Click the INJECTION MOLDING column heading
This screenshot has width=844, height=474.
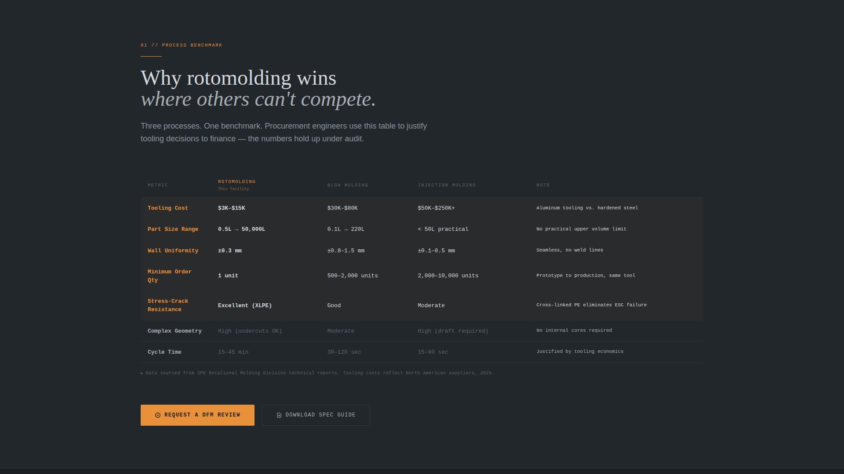(447, 185)
